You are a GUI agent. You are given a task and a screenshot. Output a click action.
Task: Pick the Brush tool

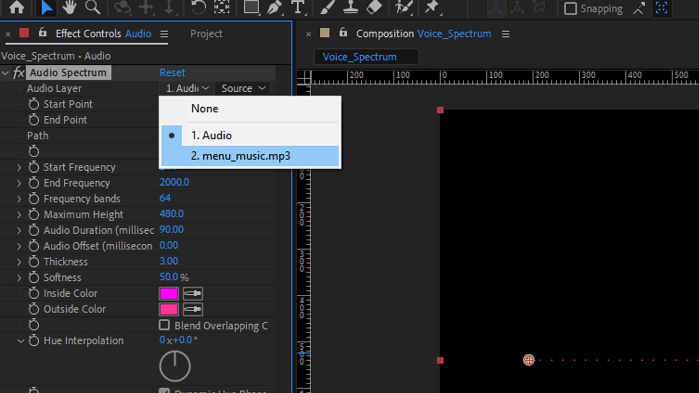click(x=326, y=7)
